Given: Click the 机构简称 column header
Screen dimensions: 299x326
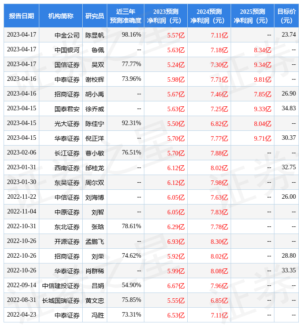Looking at the screenshot, I should click(61, 16).
